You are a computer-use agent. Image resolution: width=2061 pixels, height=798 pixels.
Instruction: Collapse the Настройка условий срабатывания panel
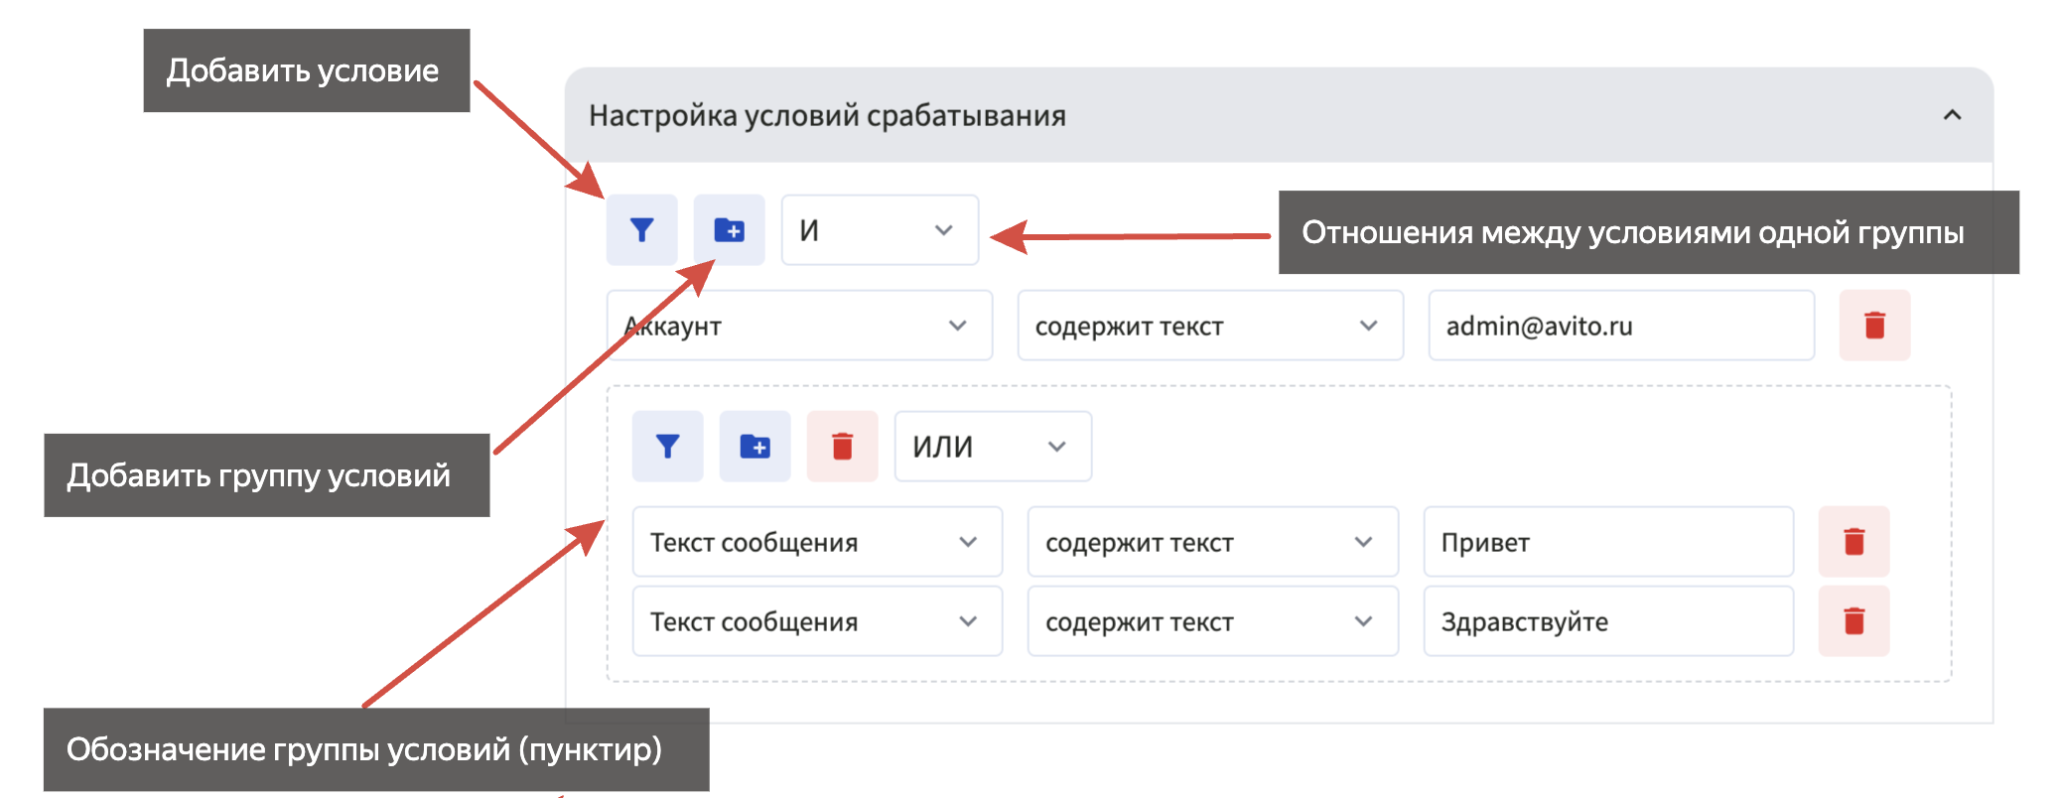pyautogui.click(x=1952, y=115)
